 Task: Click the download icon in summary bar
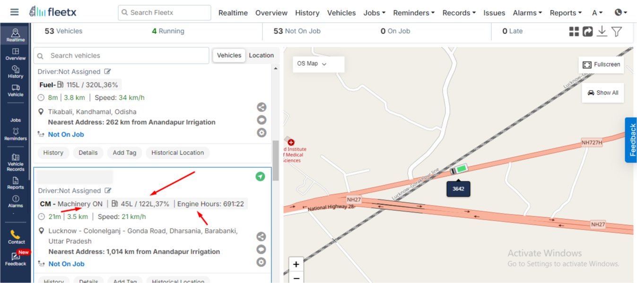602,32
